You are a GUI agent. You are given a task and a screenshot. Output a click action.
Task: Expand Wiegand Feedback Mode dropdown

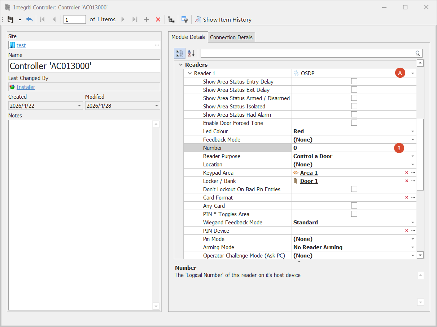(x=413, y=223)
